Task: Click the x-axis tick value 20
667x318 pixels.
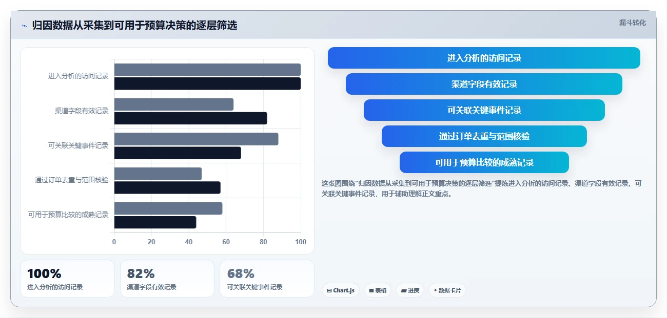Action: 151,242
